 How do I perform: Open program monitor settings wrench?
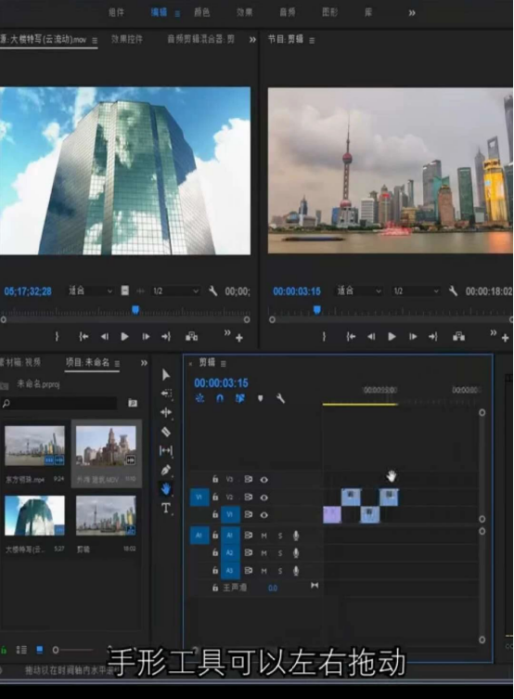(x=453, y=291)
